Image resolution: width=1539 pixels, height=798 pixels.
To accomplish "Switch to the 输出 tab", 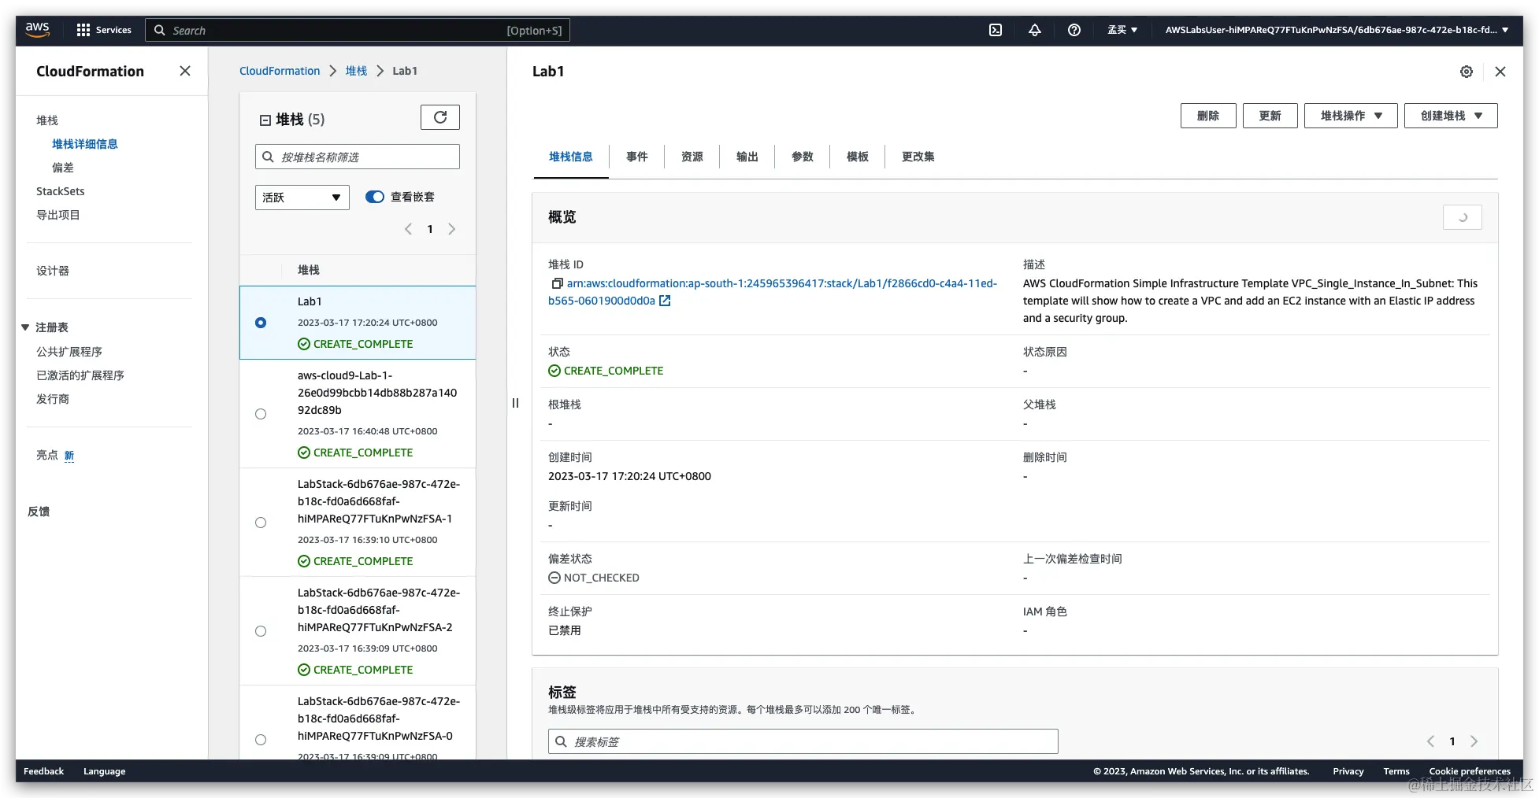I will 747,157.
